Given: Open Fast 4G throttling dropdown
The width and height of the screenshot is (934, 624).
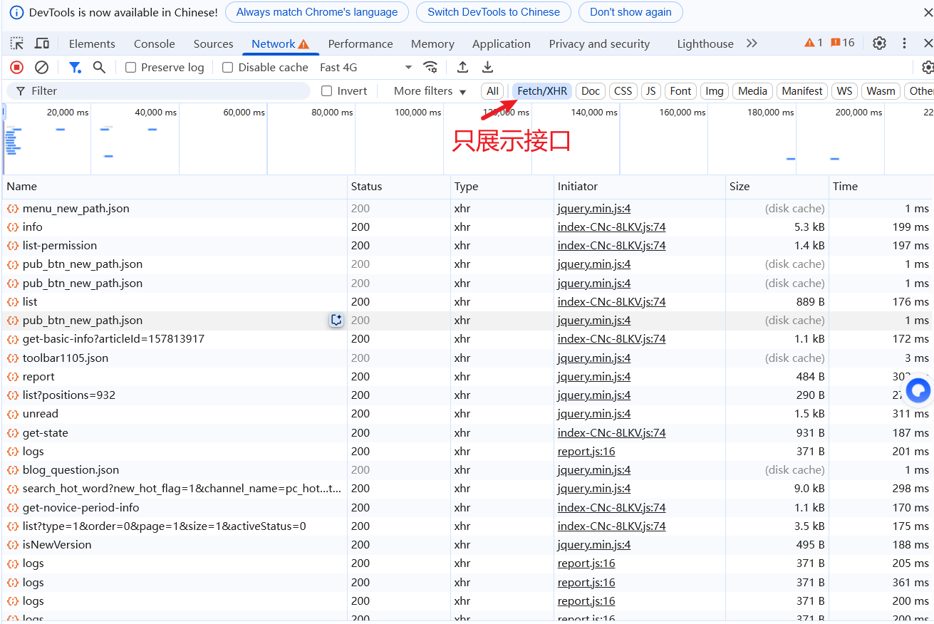Looking at the screenshot, I should point(366,68).
